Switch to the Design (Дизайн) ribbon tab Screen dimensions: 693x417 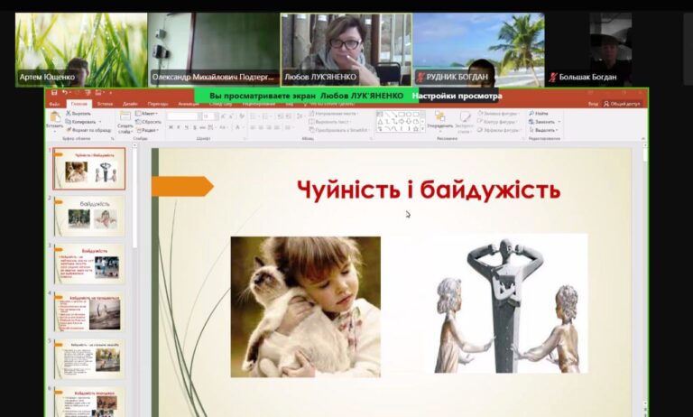130,104
